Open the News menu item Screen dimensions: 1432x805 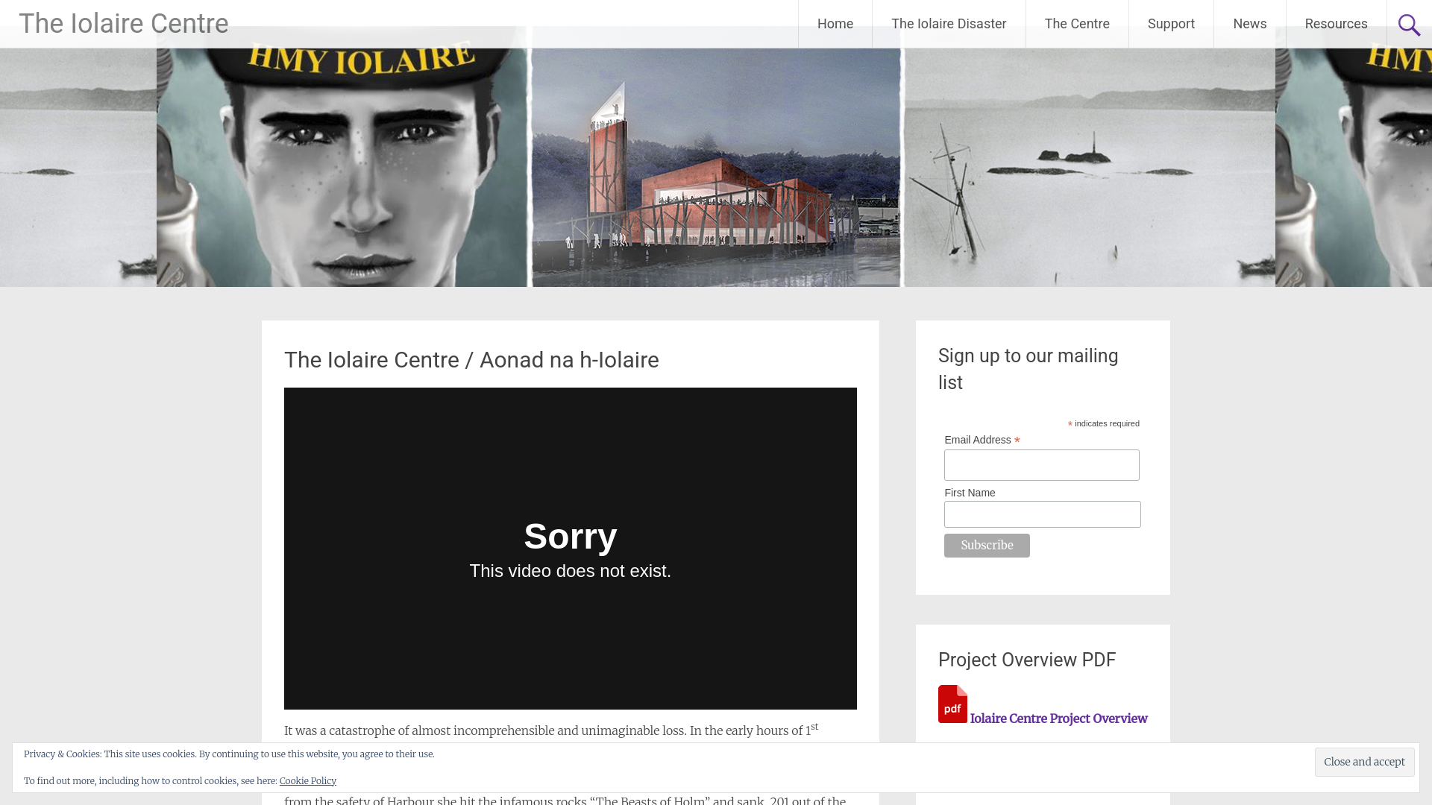coord(1250,24)
